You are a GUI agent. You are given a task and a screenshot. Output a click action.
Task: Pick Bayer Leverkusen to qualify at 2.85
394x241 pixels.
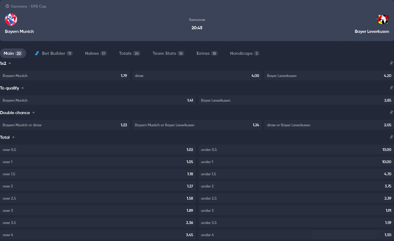[296, 100]
